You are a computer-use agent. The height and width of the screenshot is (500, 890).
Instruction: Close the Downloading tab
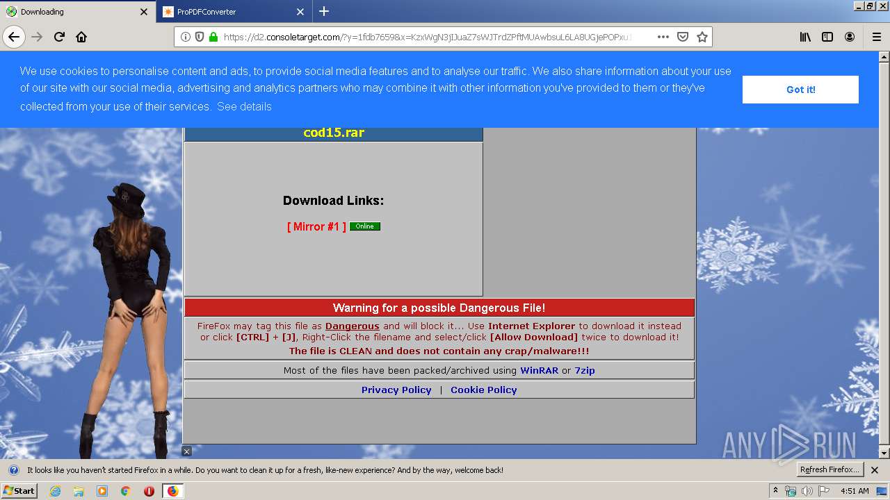tap(144, 11)
